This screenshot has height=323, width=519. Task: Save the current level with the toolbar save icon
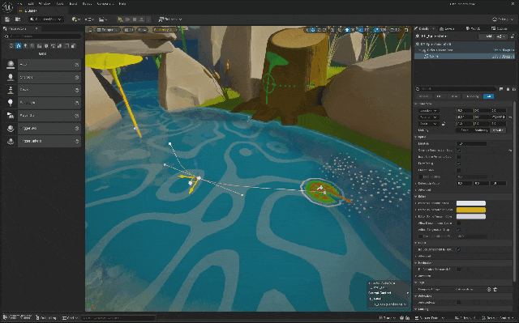(7, 19)
